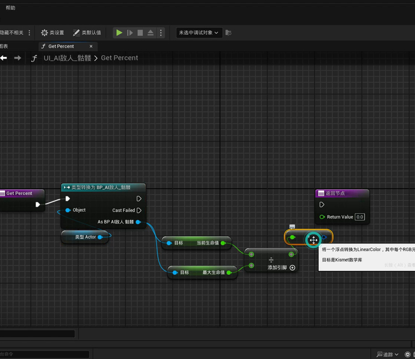This screenshot has height=359, width=415.
Task: Open the 帮助 menu
Action: coord(11,8)
